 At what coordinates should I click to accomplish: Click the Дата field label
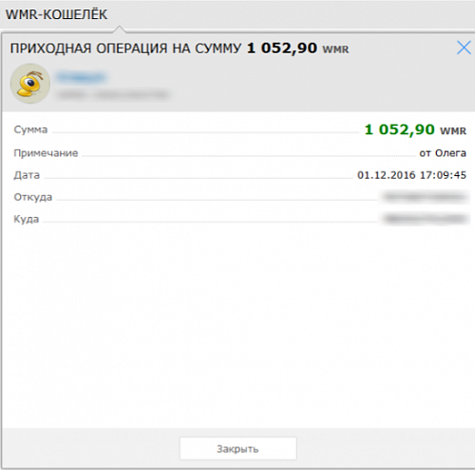(x=27, y=175)
